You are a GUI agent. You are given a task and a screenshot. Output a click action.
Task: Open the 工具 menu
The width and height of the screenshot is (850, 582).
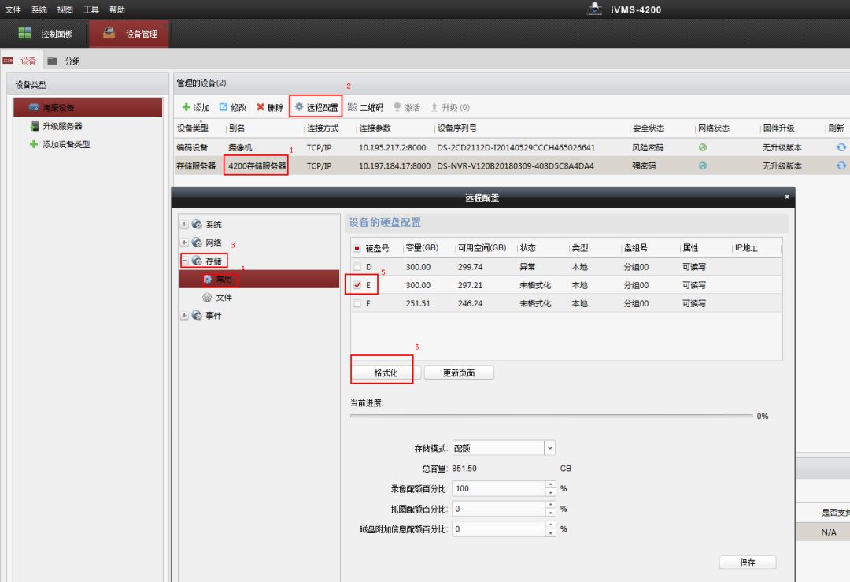coord(91,9)
